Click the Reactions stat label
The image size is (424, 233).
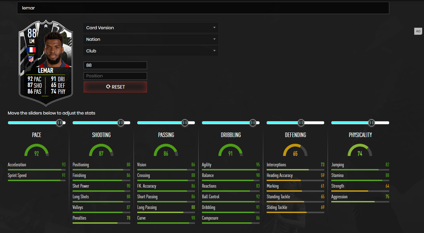coord(209,186)
